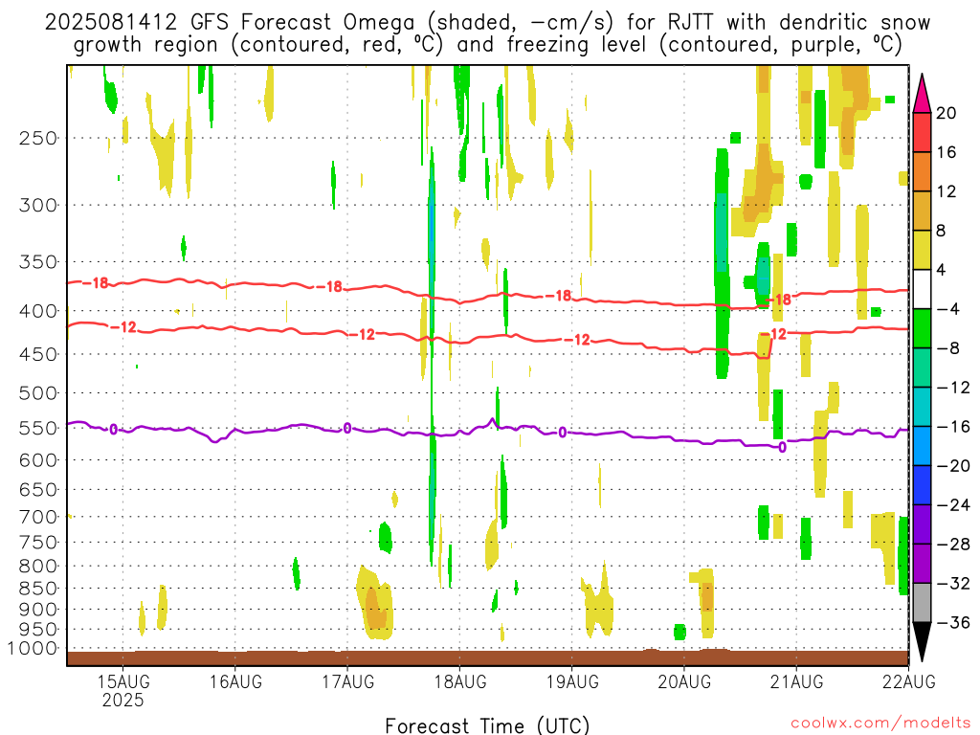The width and height of the screenshot is (980, 735).
Task: Select the 19AUG date label
Action: [x=572, y=681]
